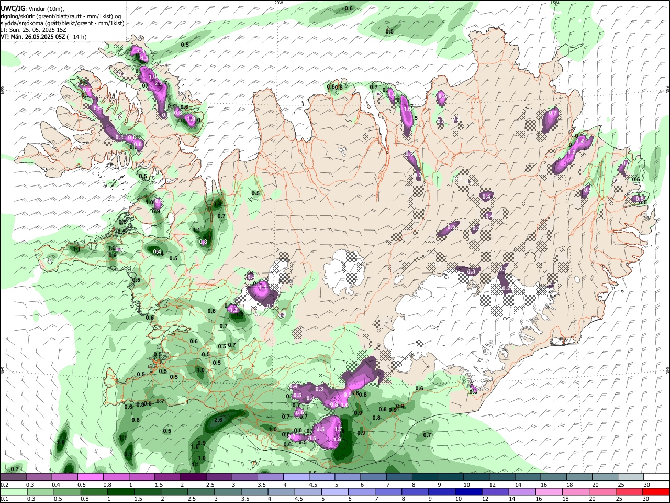
Task: Click the '0.4' label in the top legend row
Action: (55, 484)
